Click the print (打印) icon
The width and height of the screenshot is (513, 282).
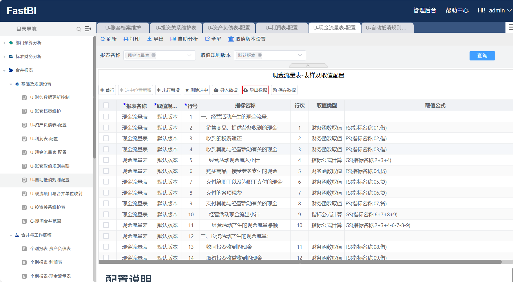click(x=126, y=39)
